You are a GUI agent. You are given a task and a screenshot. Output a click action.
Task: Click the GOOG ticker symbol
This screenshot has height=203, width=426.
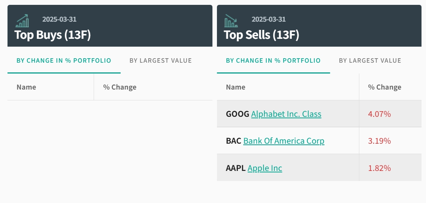tap(238, 114)
